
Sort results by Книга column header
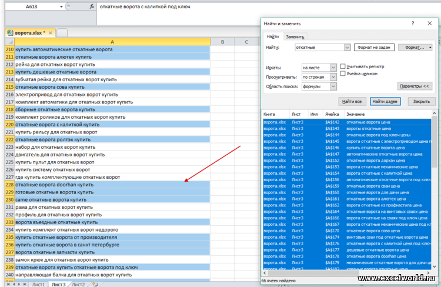pos(276,114)
